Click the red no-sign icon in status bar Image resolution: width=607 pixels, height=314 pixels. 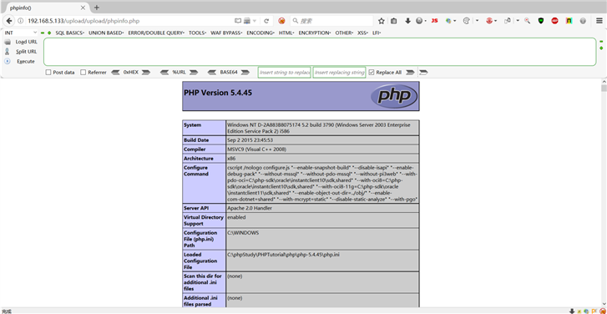603,311
